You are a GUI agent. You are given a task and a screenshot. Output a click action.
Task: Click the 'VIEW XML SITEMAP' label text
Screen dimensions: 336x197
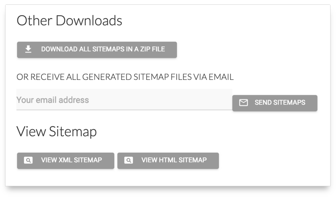point(71,160)
